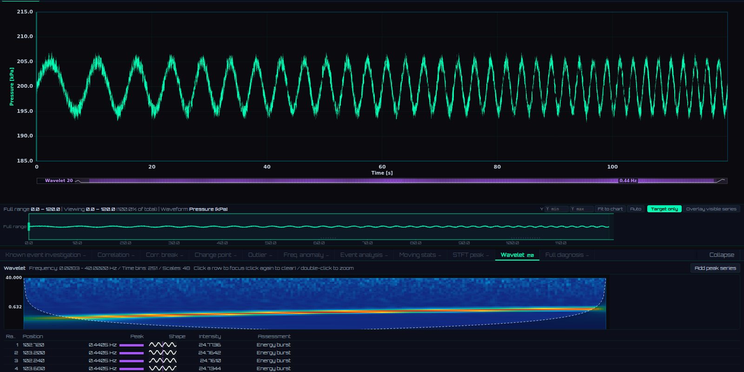Enable Overlay visible series
The width and height of the screenshot is (744, 372).
coord(711,209)
